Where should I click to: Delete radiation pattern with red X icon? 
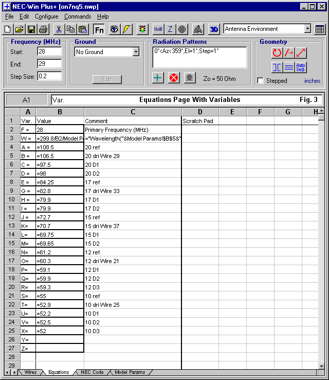coord(174,78)
